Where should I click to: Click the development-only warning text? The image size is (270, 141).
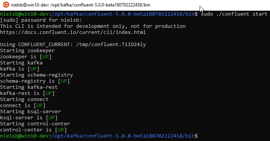point(93,26)
